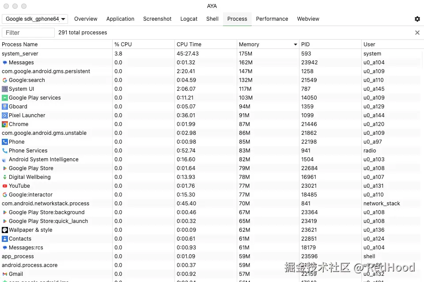Click the Gboard process name
424x282 pixels.
pyautogui.click(x=18, y=107)
